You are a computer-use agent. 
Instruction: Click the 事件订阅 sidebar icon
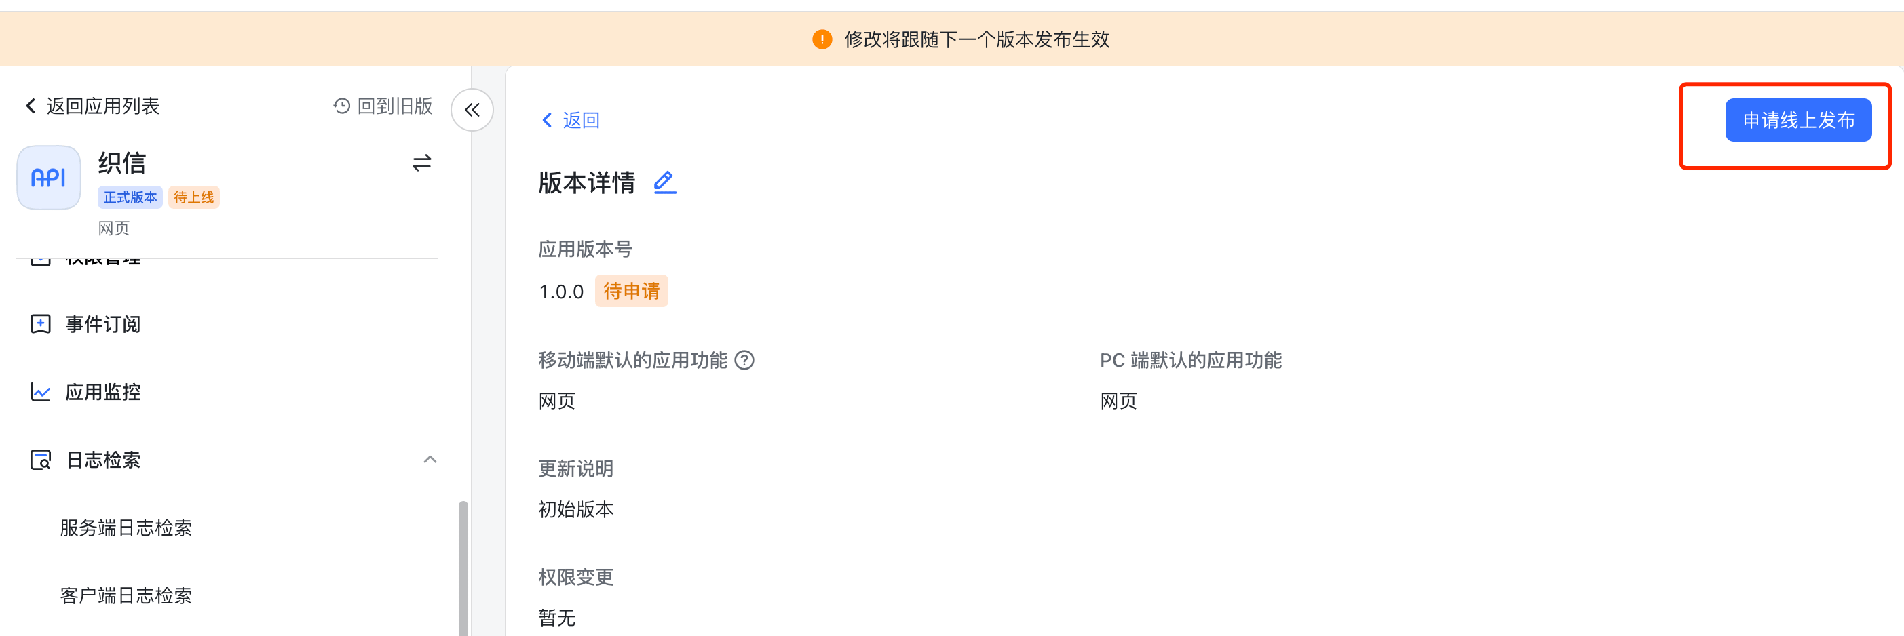41,324
